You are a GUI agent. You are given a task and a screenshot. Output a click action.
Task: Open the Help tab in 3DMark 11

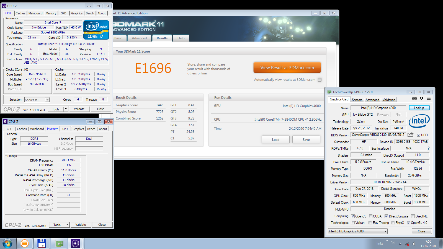[181, 38]
